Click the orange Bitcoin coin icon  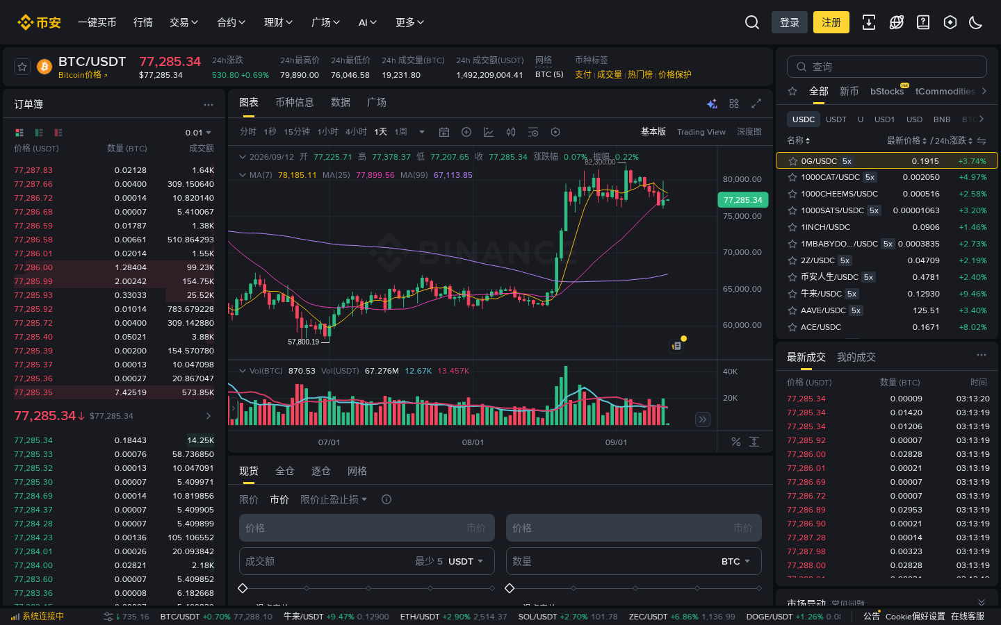pyautogui.click(x=44, y=67)
